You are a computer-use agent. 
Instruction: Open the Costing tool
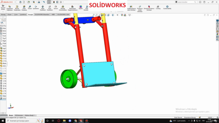(x=158, y=8)
